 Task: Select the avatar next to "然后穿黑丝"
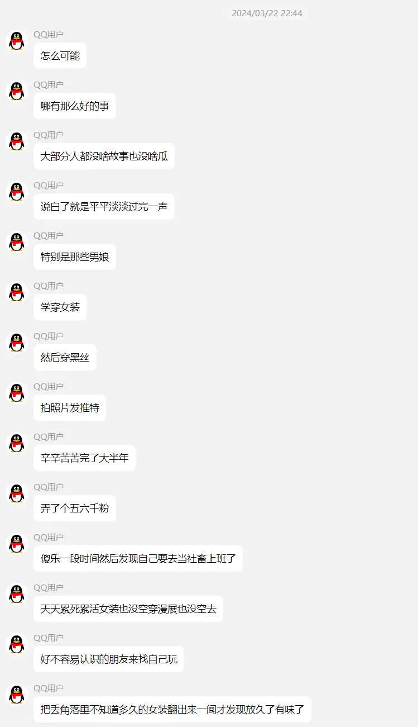coord(17,343)
